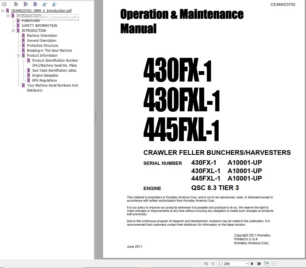Decrease font size with the A- icon
Screen dimensions: 306x268
[x=54, y=4]
